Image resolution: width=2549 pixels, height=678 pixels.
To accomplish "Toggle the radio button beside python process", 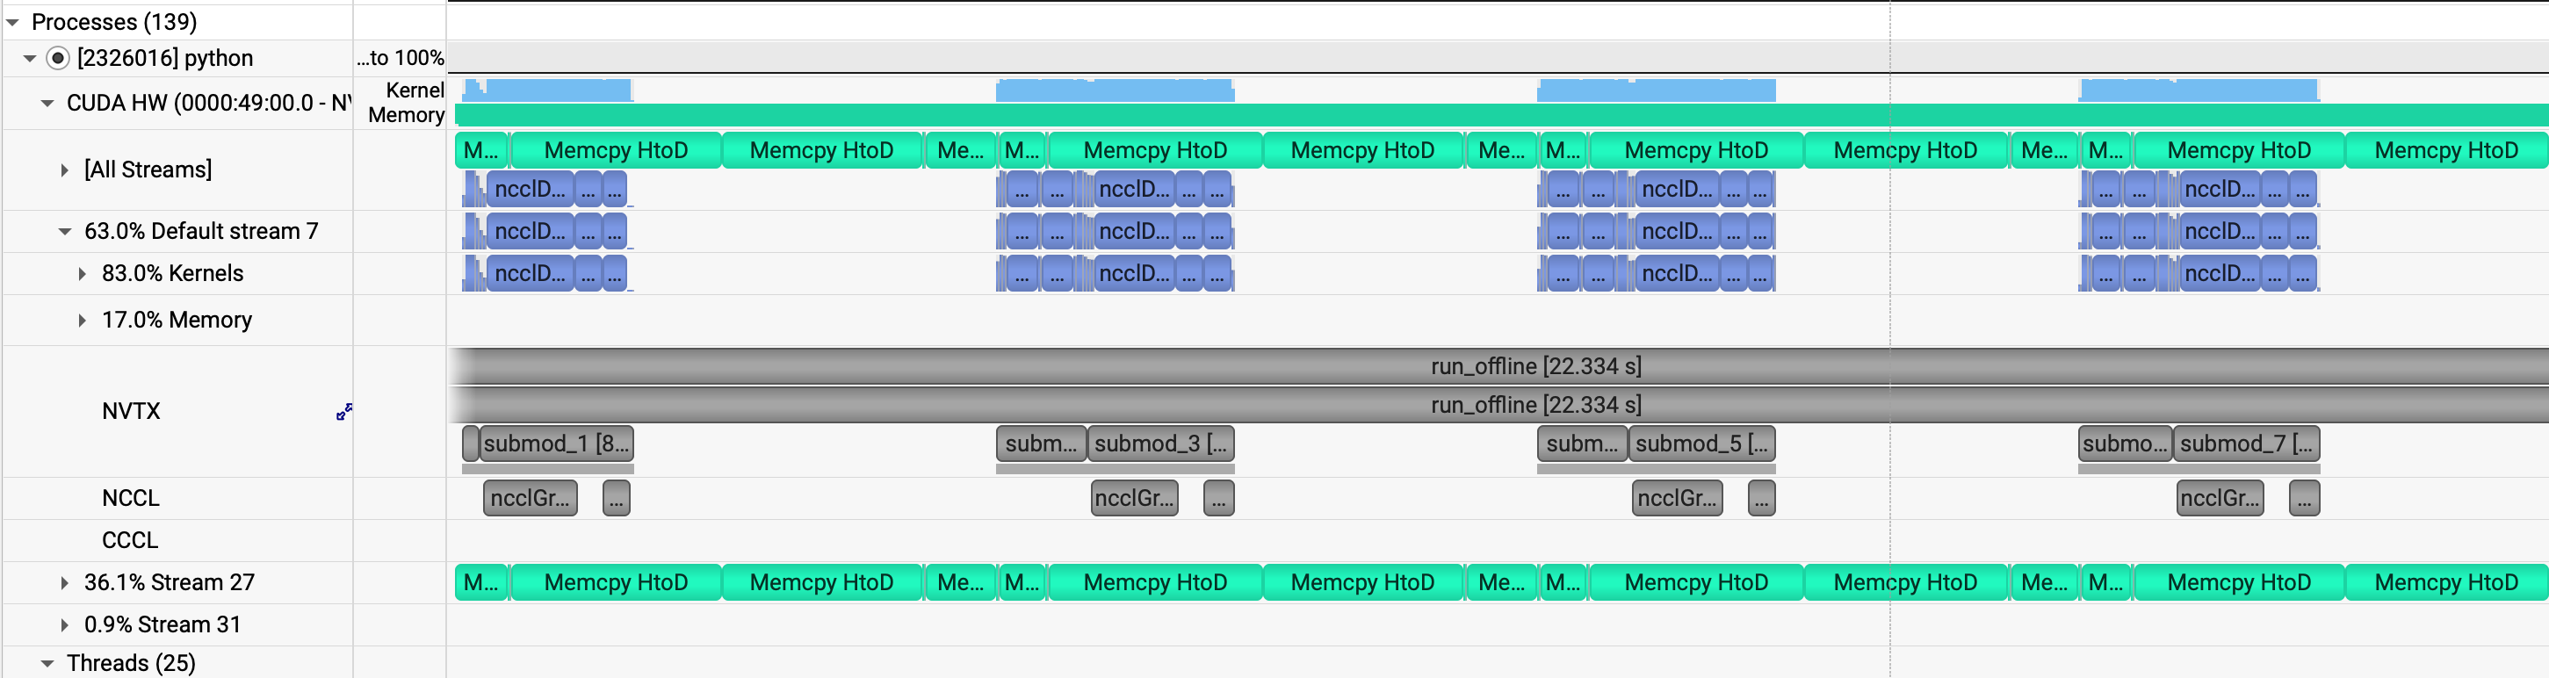I will (58, 58).
